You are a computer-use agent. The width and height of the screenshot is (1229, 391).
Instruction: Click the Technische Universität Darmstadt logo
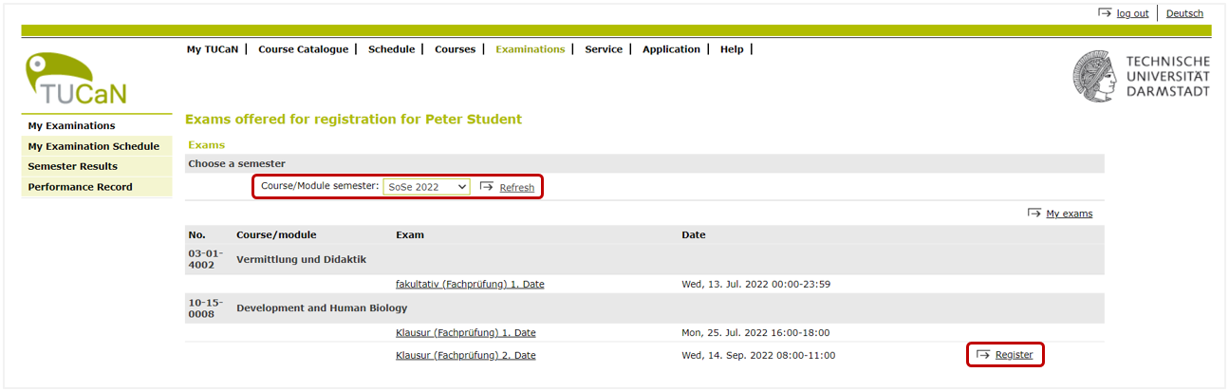1142,76
